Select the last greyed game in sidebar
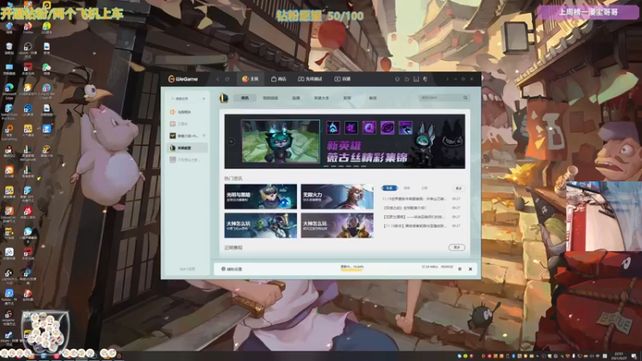642x361 pixels. [187, 160]
